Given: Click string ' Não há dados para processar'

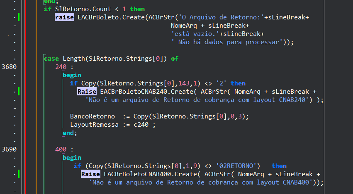Looking at the screenshot, I should point(227,42).
